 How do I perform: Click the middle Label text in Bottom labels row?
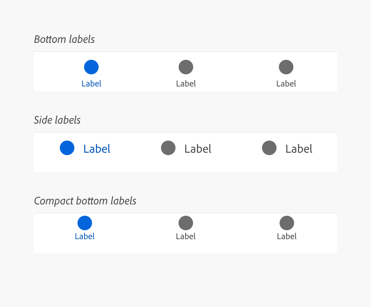186,84
